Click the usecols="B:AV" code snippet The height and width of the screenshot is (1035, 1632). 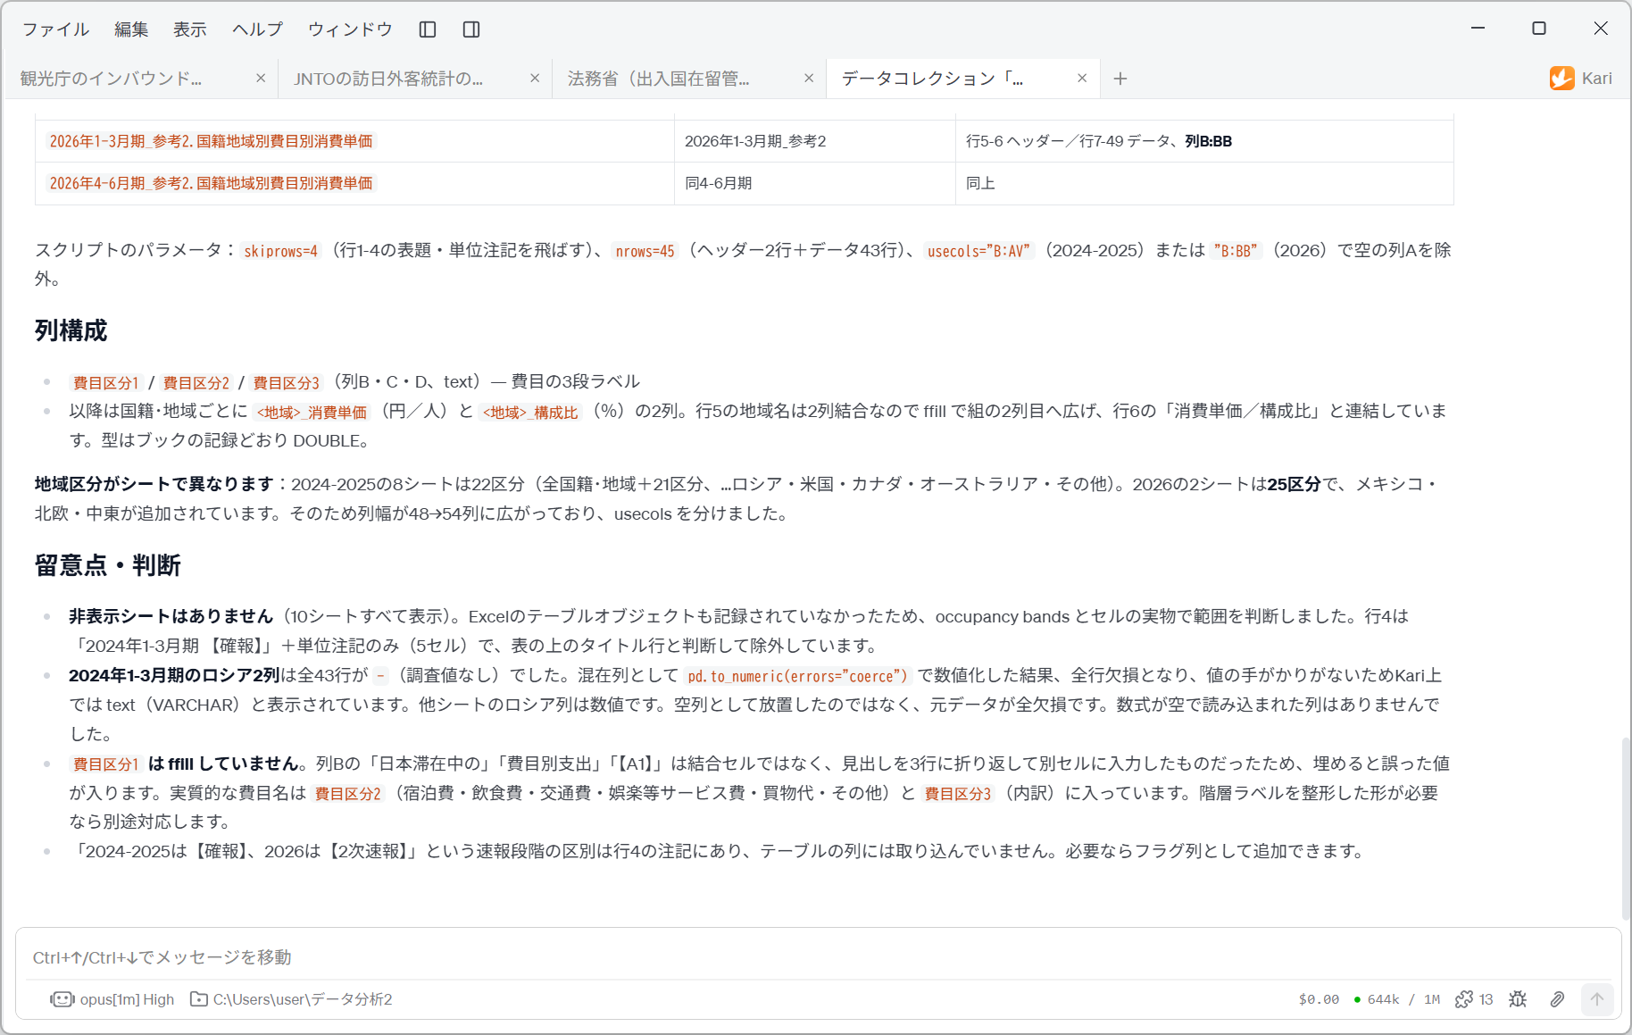point(978,251)
